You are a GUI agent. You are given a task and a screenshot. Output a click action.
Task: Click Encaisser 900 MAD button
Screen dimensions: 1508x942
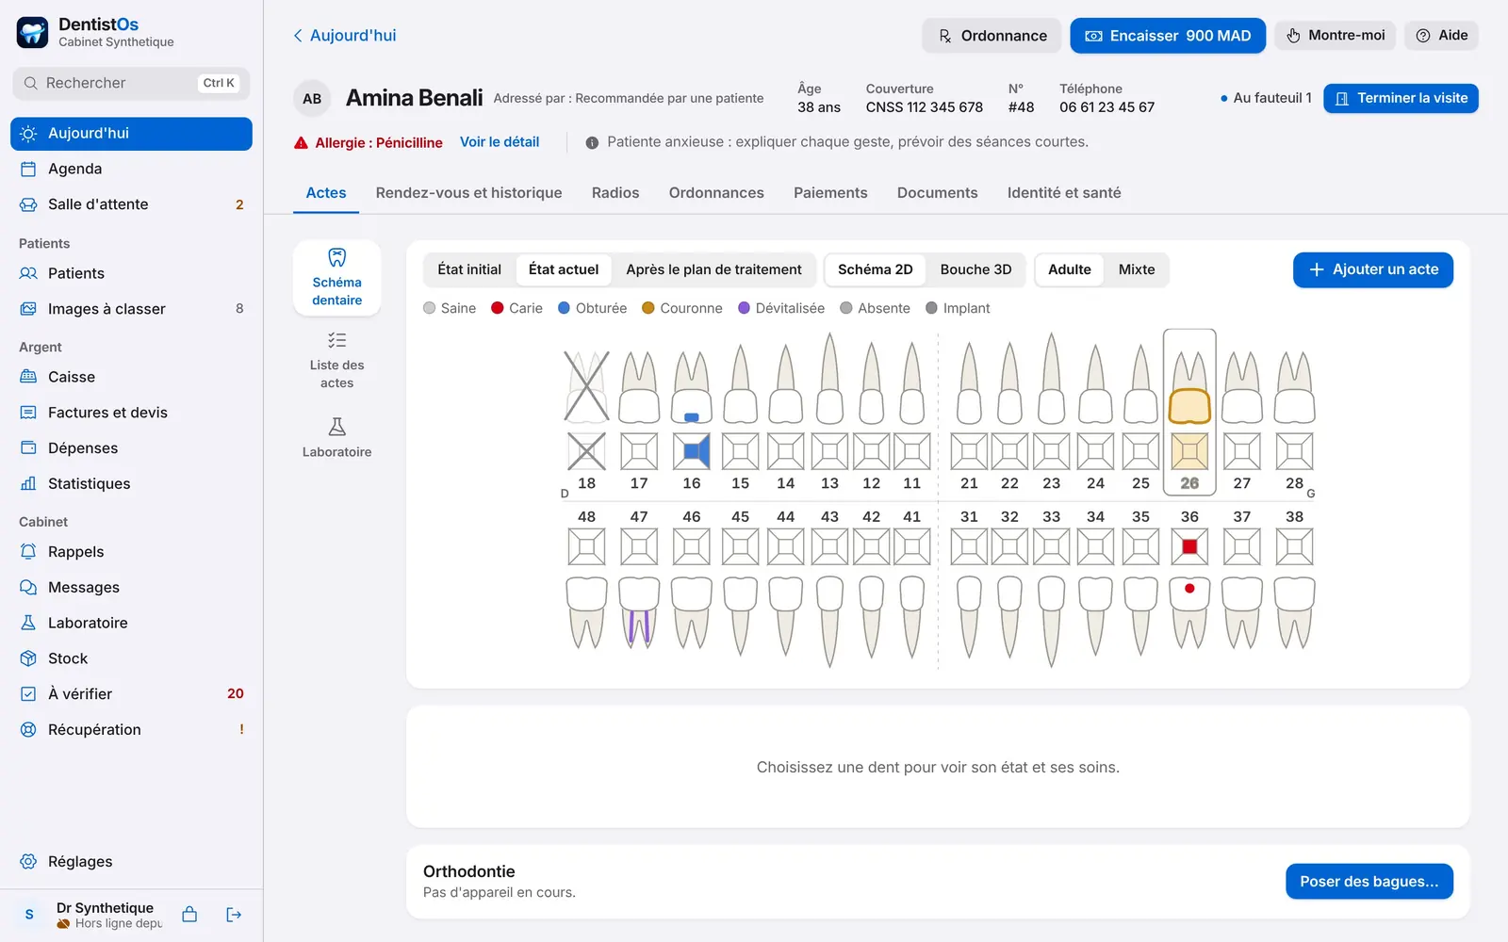click(x=1167, y=36)
